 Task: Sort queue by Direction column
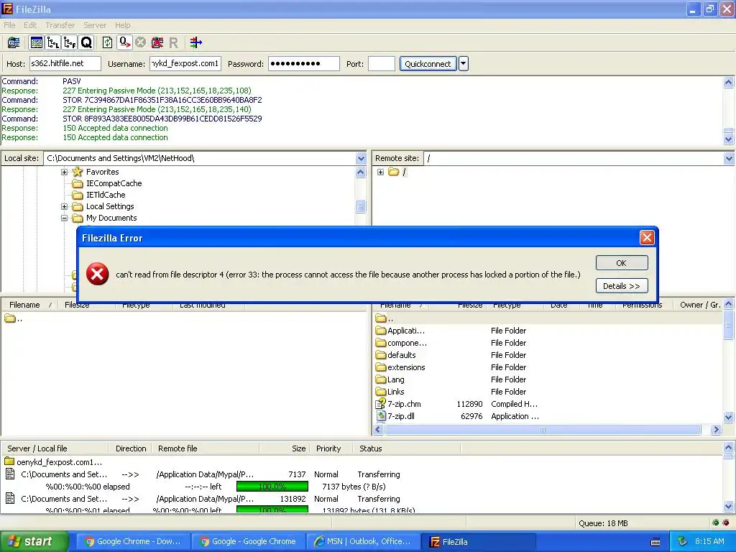tap(131, 448)
